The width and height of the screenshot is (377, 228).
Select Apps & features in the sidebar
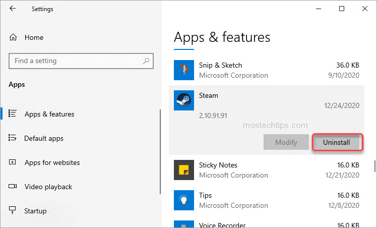[x=49, y=114]
